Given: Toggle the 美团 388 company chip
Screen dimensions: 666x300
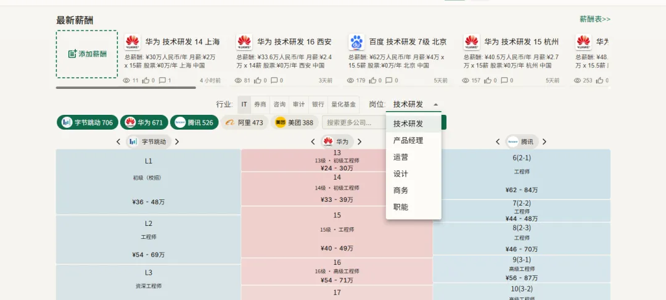Looking at the screenshot, I should (x=294, y=122).
